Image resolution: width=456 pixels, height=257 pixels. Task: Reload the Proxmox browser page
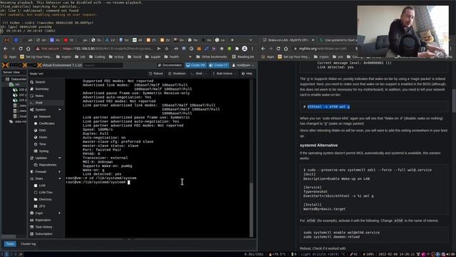click(x=21, y=49)
